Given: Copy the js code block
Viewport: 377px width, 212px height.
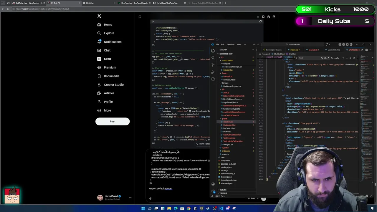Looking at the screenshot, I should point(260,21).
